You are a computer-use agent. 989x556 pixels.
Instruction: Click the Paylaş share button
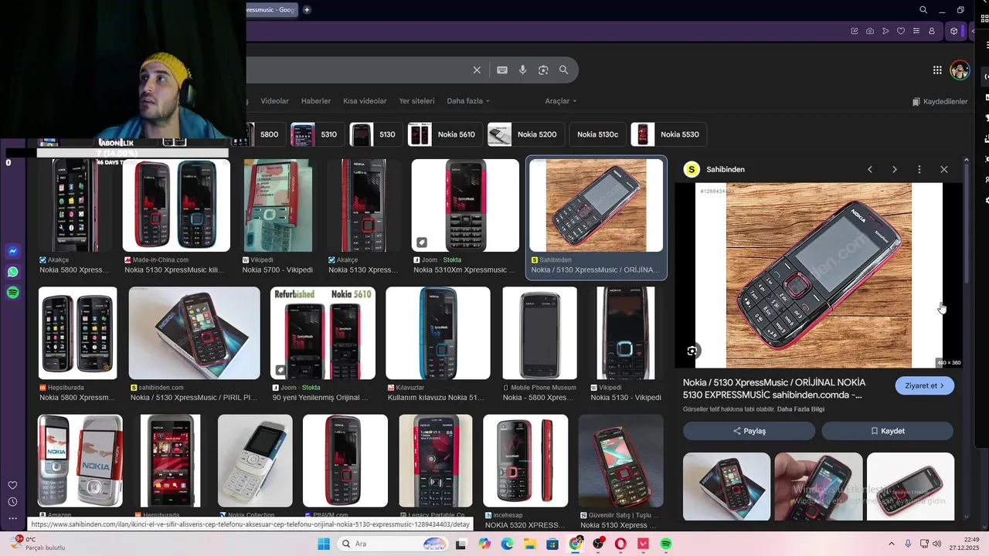click(749, 431)
